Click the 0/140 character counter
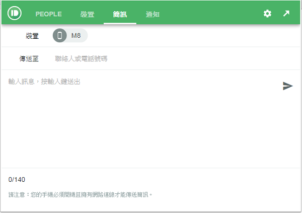This screenshot has width=302, height=213. pos(17,180)
